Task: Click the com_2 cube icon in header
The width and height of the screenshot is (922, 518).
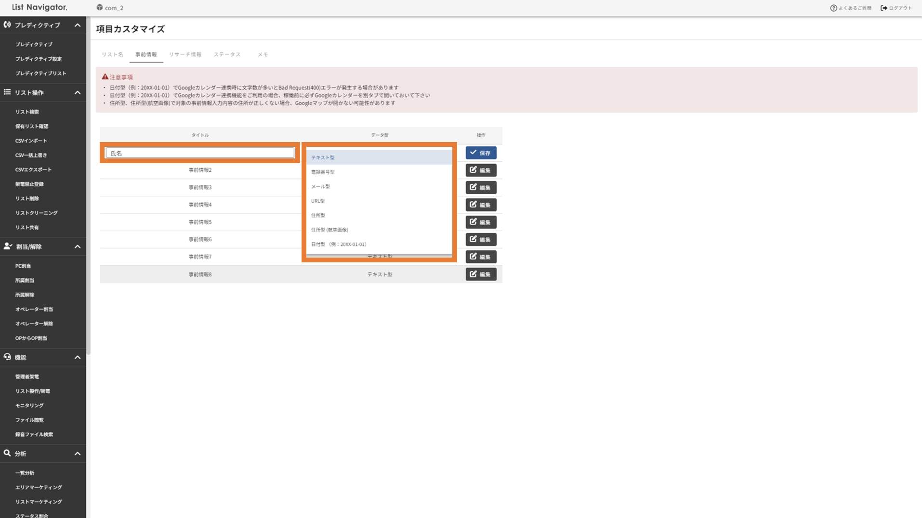Action: point(100,8)
